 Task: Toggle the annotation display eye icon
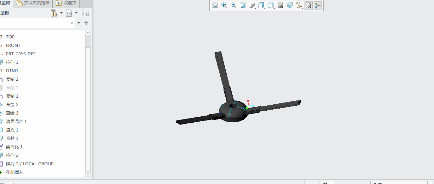click(x=308, y=5)
